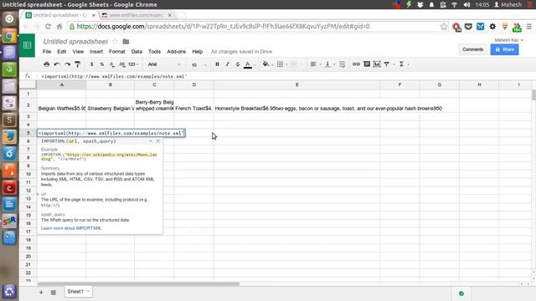Open the Help menu
Image resolution: width=536 pixels, height=301 pixels.
click(x=198, y=52)
